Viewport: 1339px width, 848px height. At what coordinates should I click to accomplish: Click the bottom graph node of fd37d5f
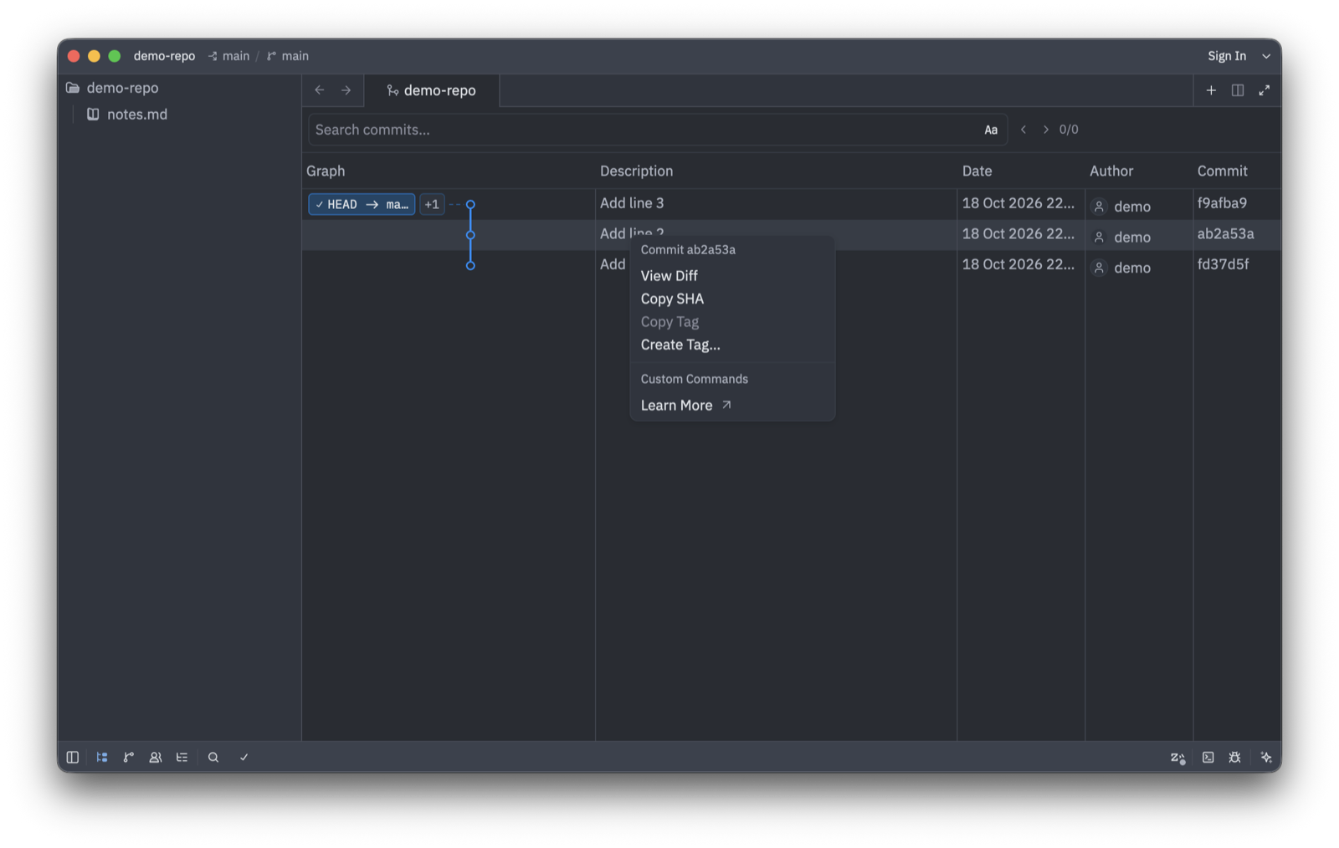(470, 265)
